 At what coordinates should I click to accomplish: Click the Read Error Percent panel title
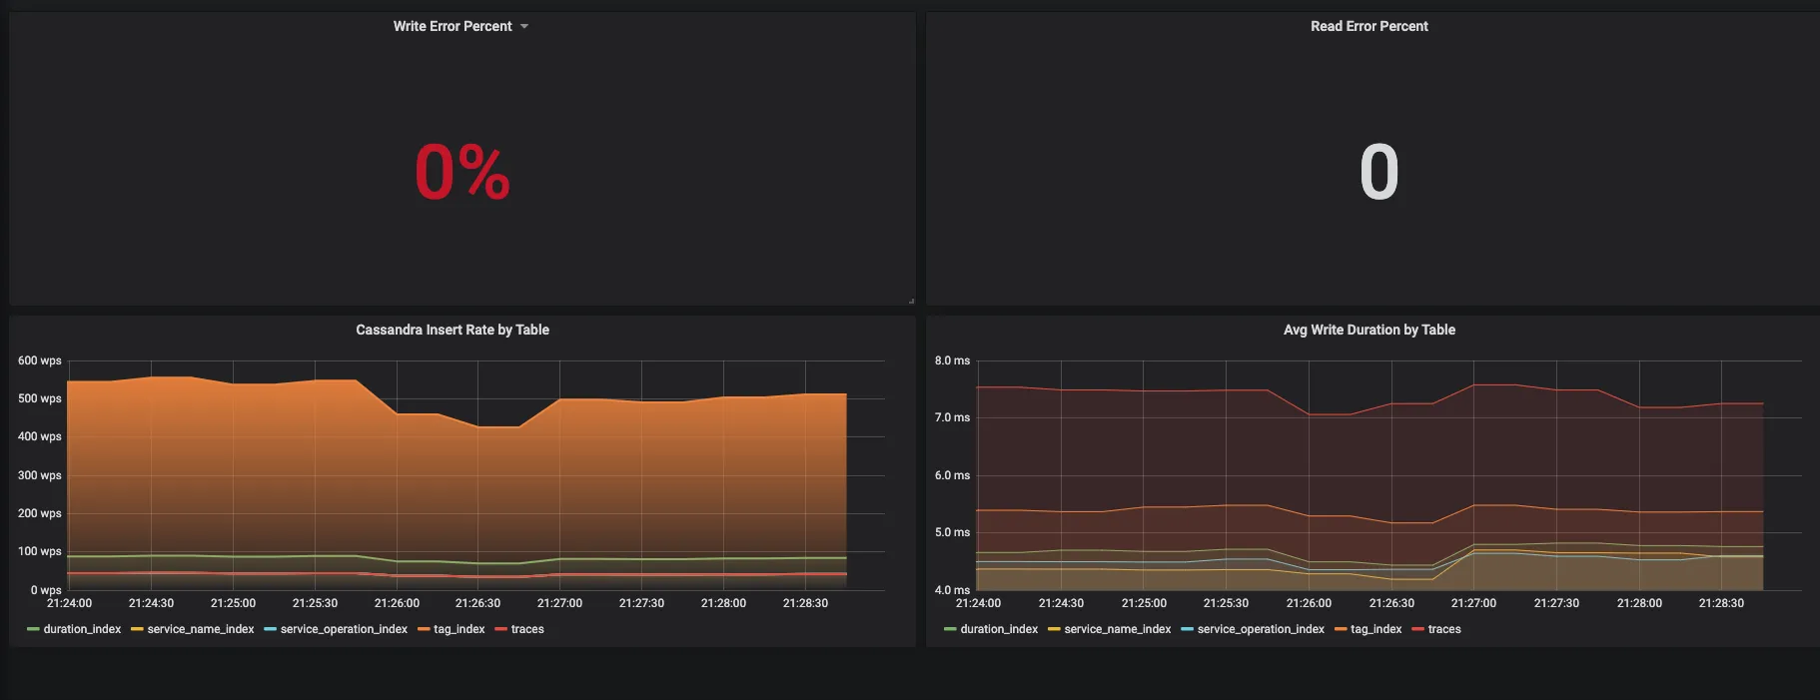(1369, 26)
